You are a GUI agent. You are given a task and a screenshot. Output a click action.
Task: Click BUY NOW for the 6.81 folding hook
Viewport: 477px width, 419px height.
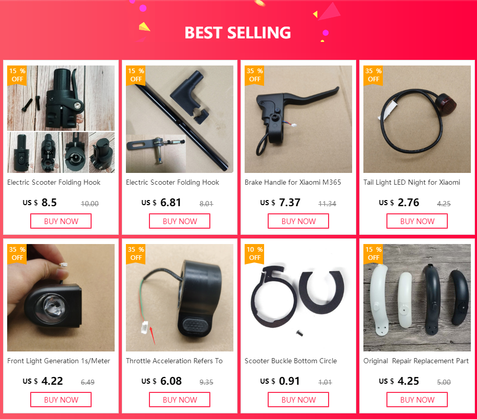[x=180, y=221]
